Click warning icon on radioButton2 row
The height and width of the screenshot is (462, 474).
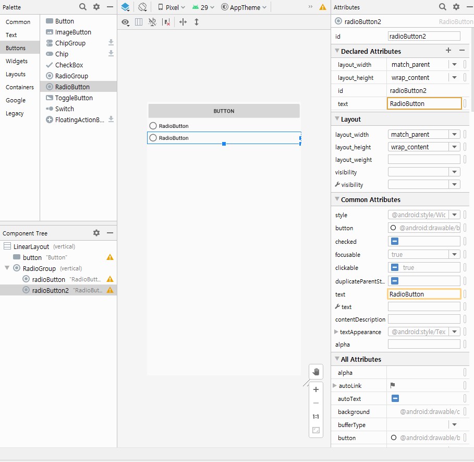pos(110,290)
